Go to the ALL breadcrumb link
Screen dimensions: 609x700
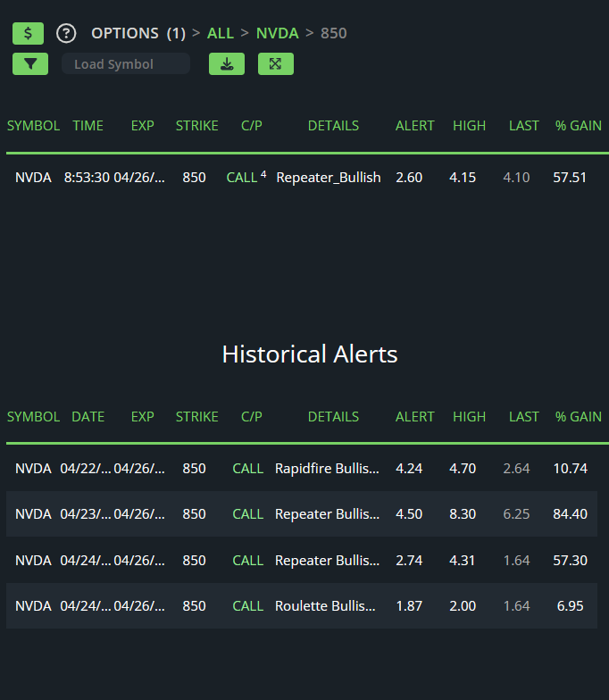coord(221,34)
